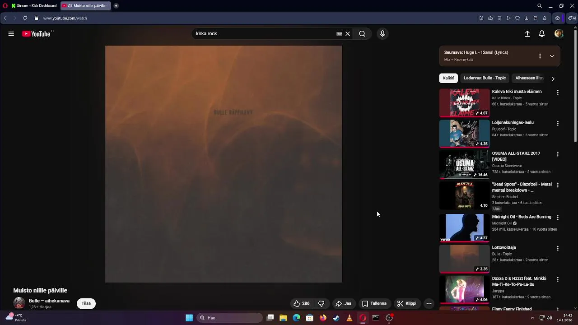The image size is (578, 325).
Task: Show more filter chips with right arrow
Action: coord(553,79)
